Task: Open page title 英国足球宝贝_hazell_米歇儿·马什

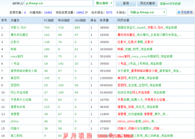Action: 147,28
